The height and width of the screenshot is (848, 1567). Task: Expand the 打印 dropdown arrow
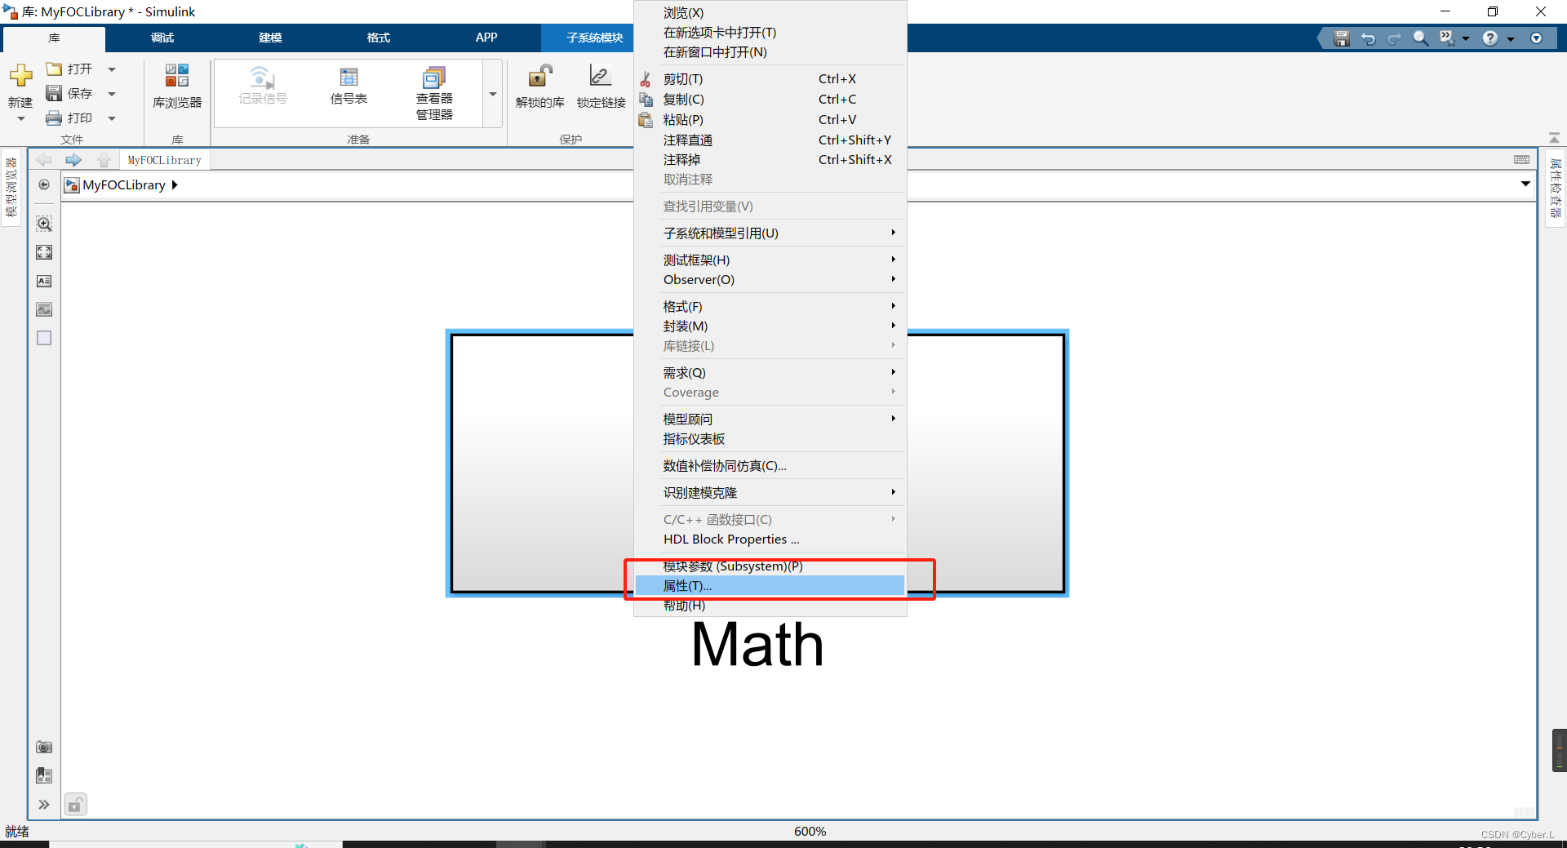point(112,118)
